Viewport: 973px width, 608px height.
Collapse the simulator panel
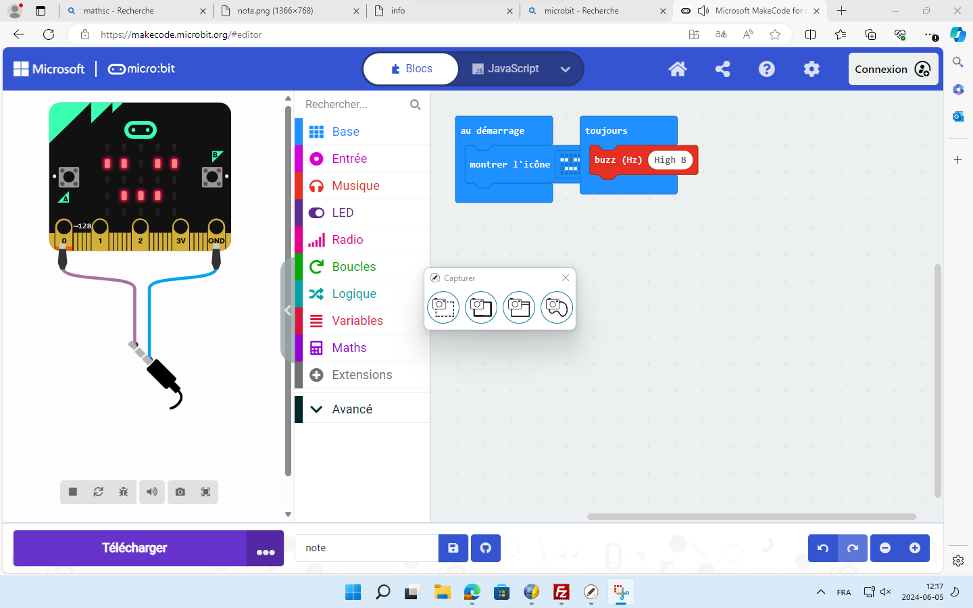click(287, 310)
